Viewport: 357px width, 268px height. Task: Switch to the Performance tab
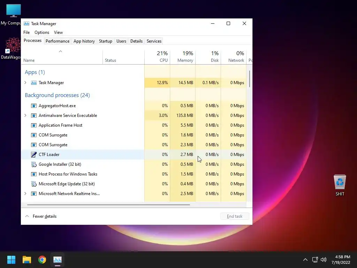coord(58,41)
